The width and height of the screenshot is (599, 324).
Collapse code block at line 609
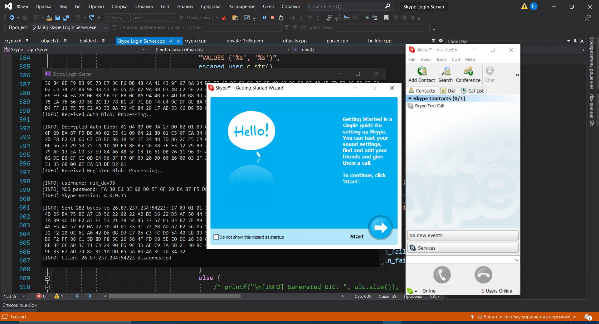click(47, 278)
